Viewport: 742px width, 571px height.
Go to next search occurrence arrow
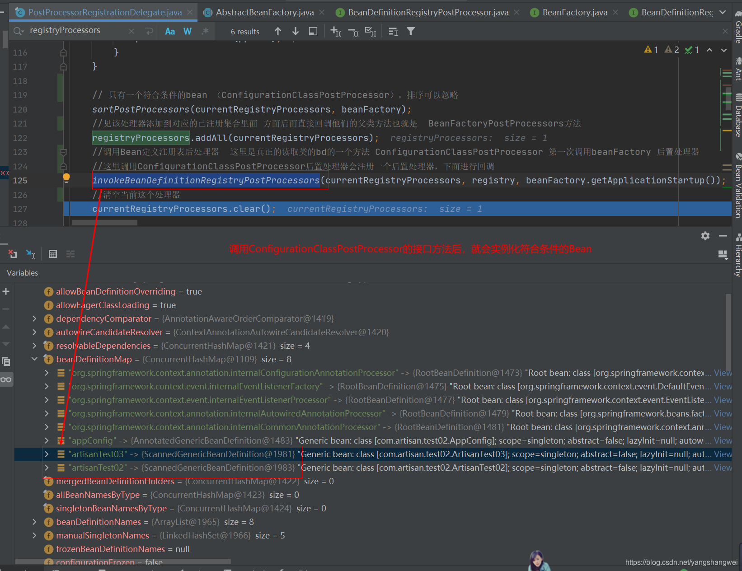click(x=296, y=31)
